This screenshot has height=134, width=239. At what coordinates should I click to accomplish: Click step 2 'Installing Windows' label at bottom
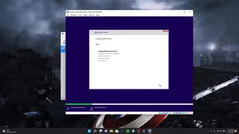click(100, 108)
